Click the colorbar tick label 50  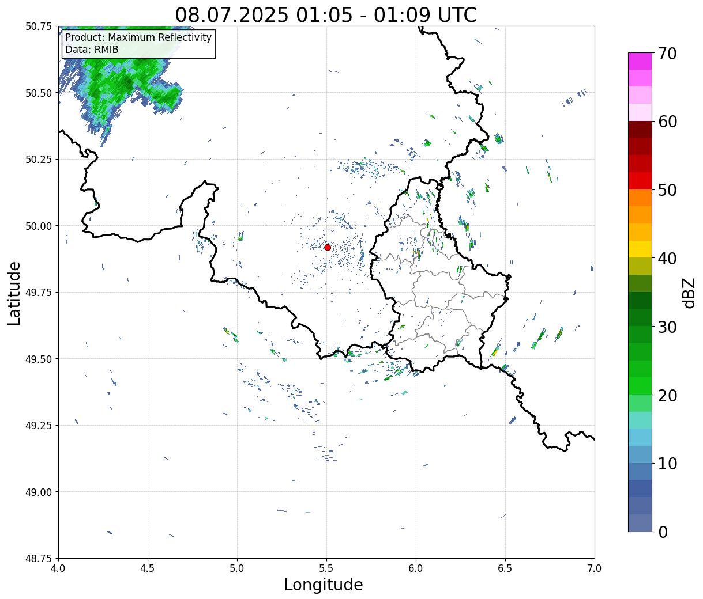pyautogui.click(x=667, y=190)
